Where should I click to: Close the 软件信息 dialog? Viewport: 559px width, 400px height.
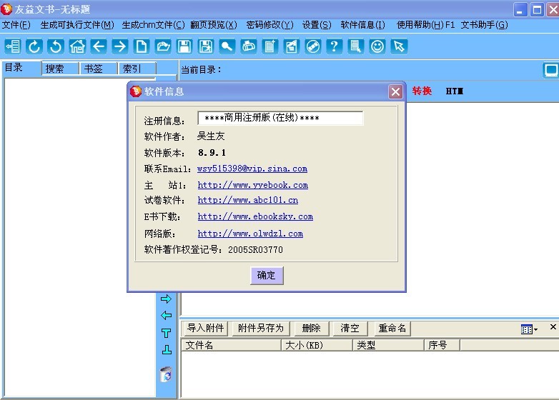pyautogui.click(x=395, y=91)
